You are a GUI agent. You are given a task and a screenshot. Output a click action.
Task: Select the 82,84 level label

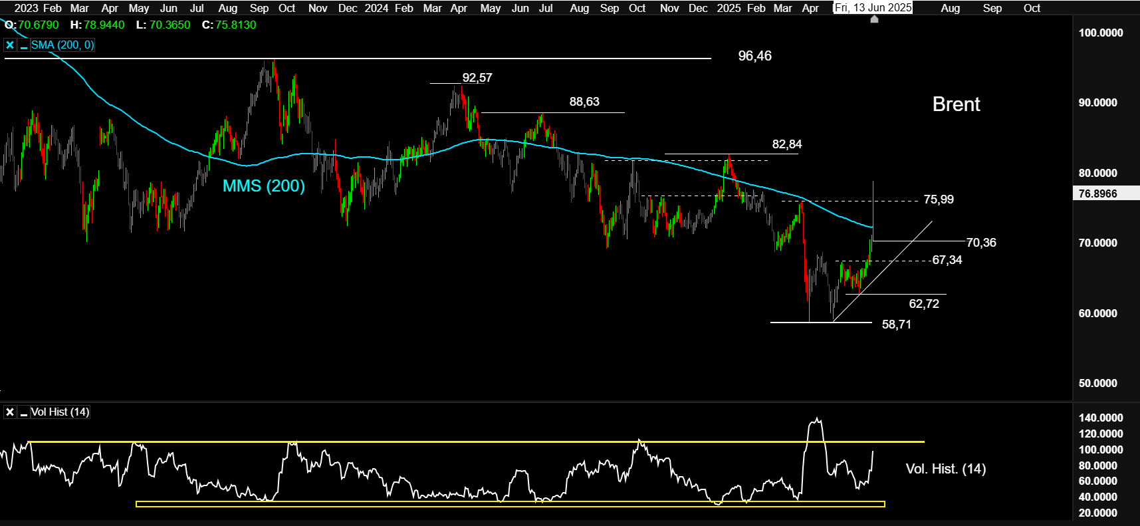pos(787,144)
